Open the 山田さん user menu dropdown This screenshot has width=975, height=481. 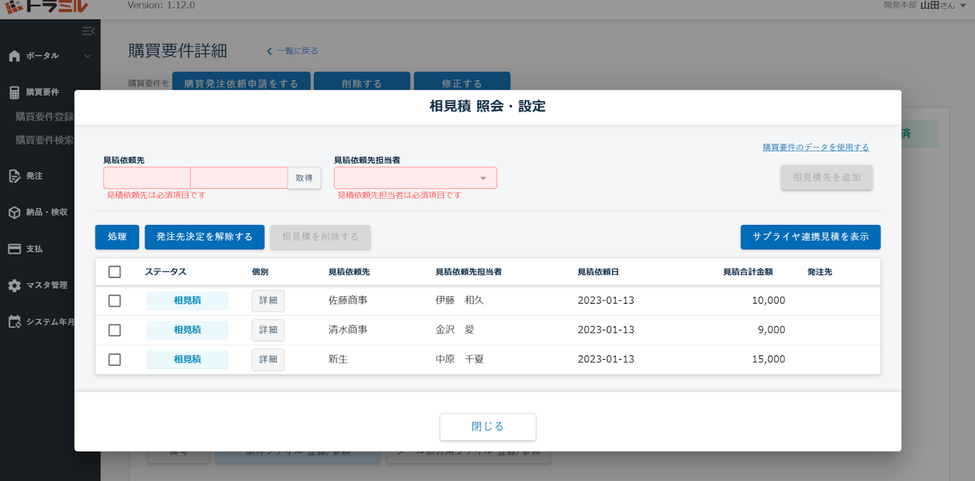(963, 5)
